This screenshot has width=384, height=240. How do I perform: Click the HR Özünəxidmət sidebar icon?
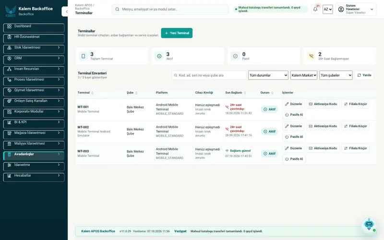pyautogui.click(x=9, y=37)
